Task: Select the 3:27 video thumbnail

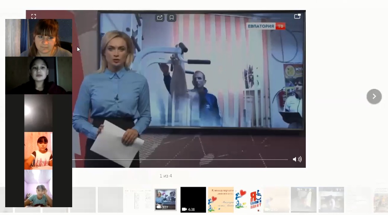Action: pos(166,200)
